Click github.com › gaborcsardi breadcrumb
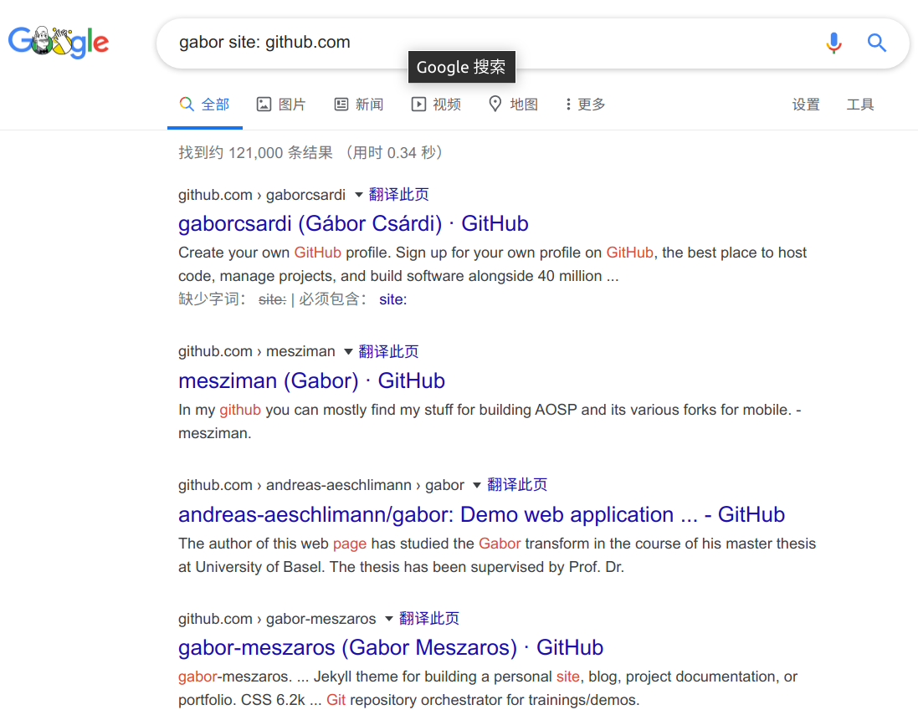The image size is (918, 725). point(262,195)
